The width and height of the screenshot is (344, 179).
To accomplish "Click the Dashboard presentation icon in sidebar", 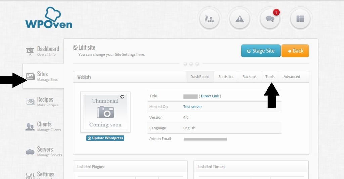I will 30,51.
